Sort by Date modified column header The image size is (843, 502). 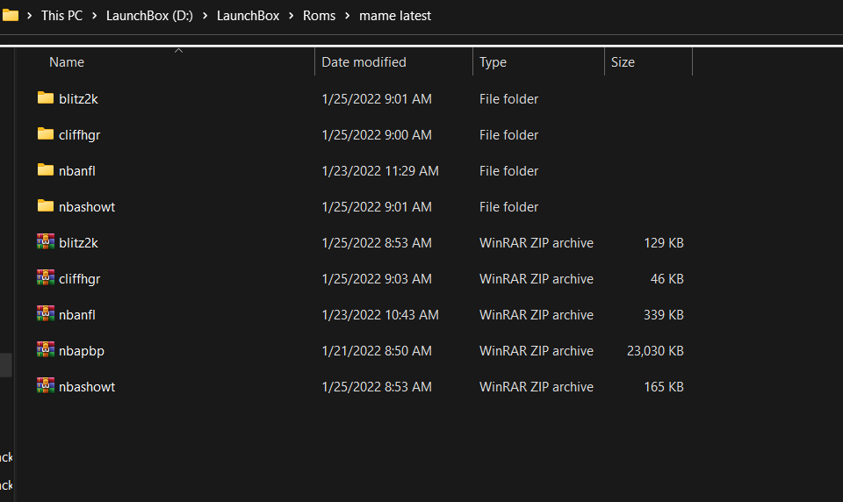point(364,62)
